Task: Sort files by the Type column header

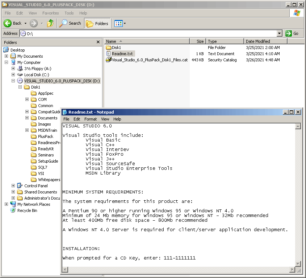Action: tap(225, 41)
